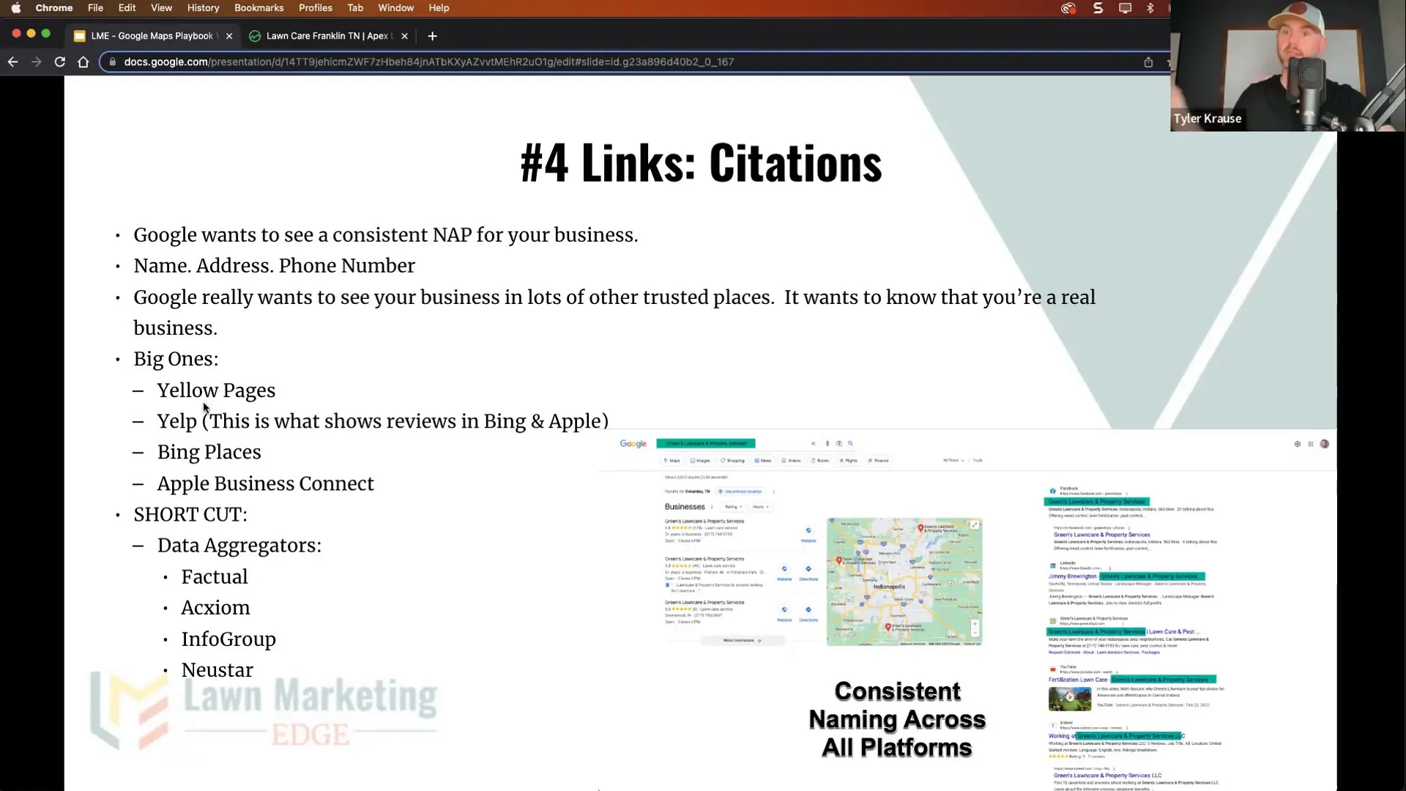Image resolution: width=1406 pixels, height=791 pixels.
Task: Click the 'Neustar' bullet text
Action: point(217,670)
